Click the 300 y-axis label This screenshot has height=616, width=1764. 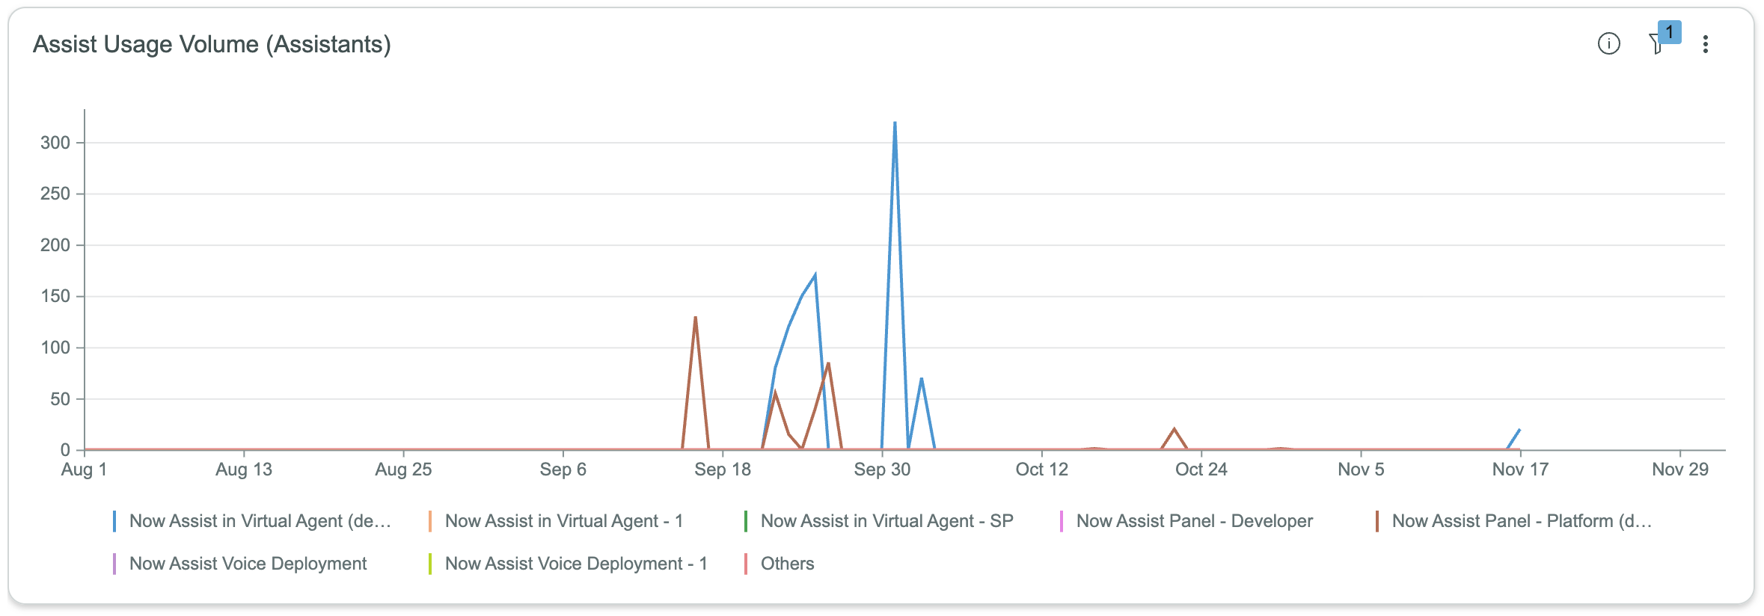55,143
